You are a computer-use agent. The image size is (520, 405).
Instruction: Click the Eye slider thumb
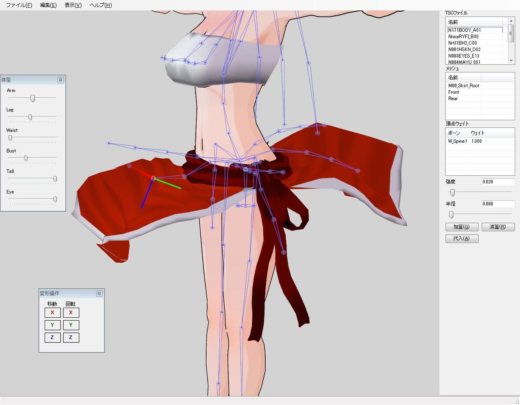[x=55, y=200]
